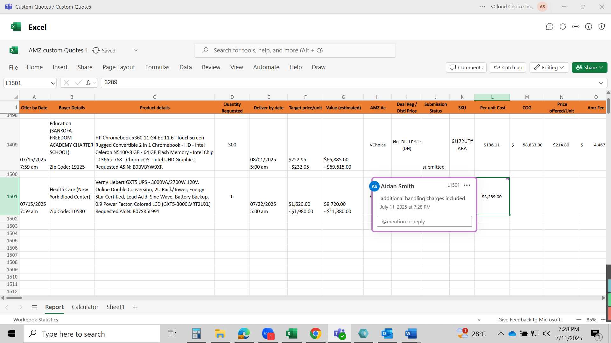Open the Editing mode dropdown
Viewport: 611px width, 343px height.
[x=549, y=67]
